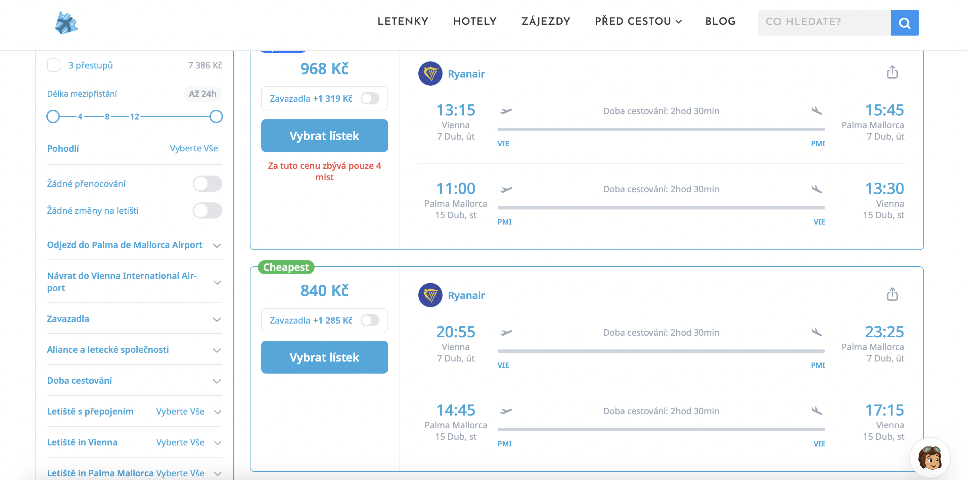This screenshot has height=480, width=967.
Task: Click Vybrat lístek for 840 Kč flight
Action: pyautogui.click(x=324, y=357)
